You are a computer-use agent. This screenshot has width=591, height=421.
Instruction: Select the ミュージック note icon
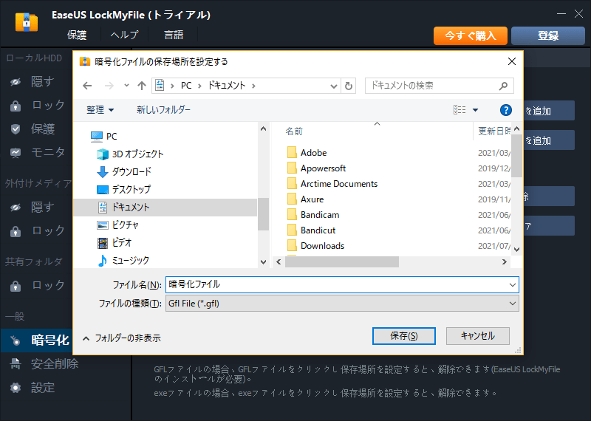(103, 261)
